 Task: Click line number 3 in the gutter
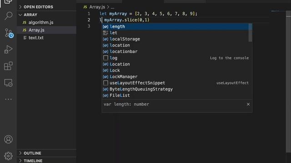pos(89,26)
